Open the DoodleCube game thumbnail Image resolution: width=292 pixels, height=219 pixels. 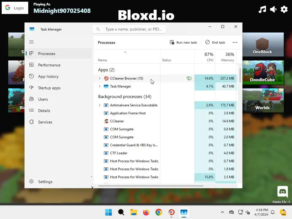click(263, 72)
